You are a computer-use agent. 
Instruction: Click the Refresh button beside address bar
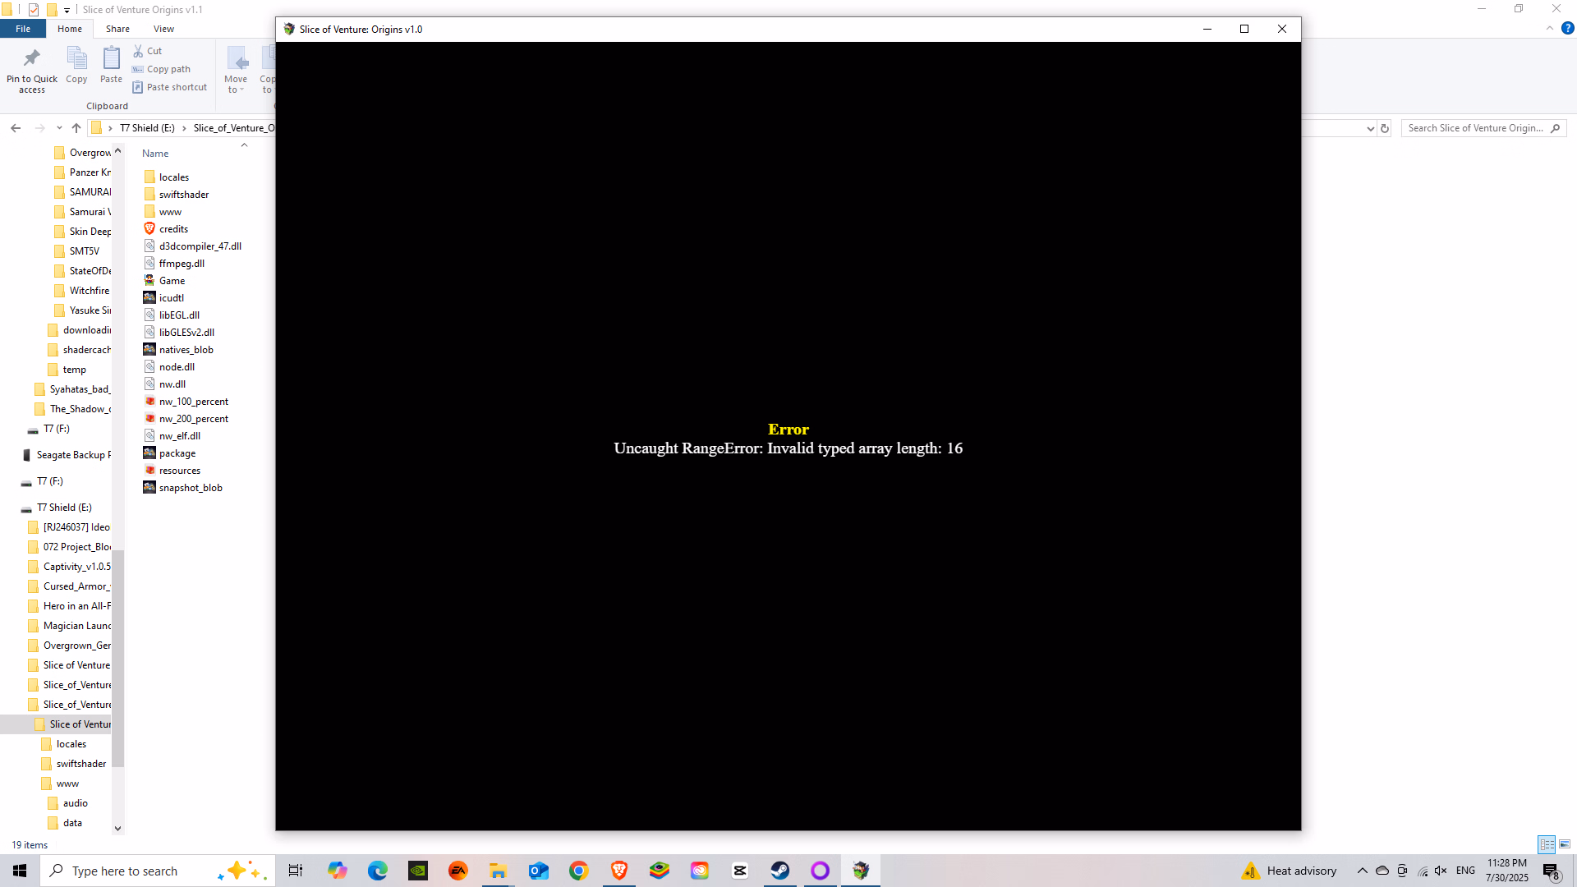tap(1385, 128)
